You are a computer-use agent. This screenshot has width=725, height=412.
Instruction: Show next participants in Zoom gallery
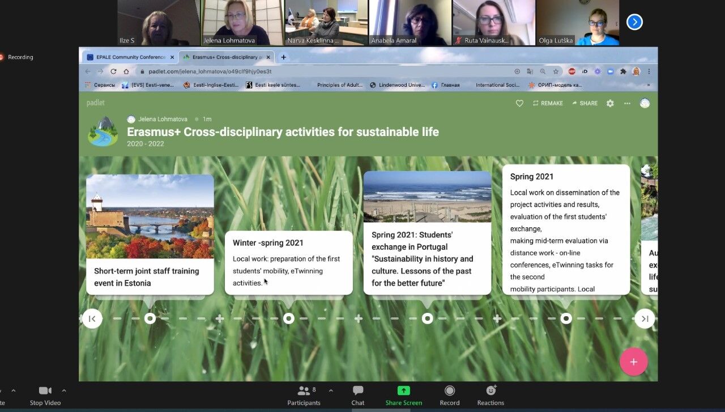[634, 22]
